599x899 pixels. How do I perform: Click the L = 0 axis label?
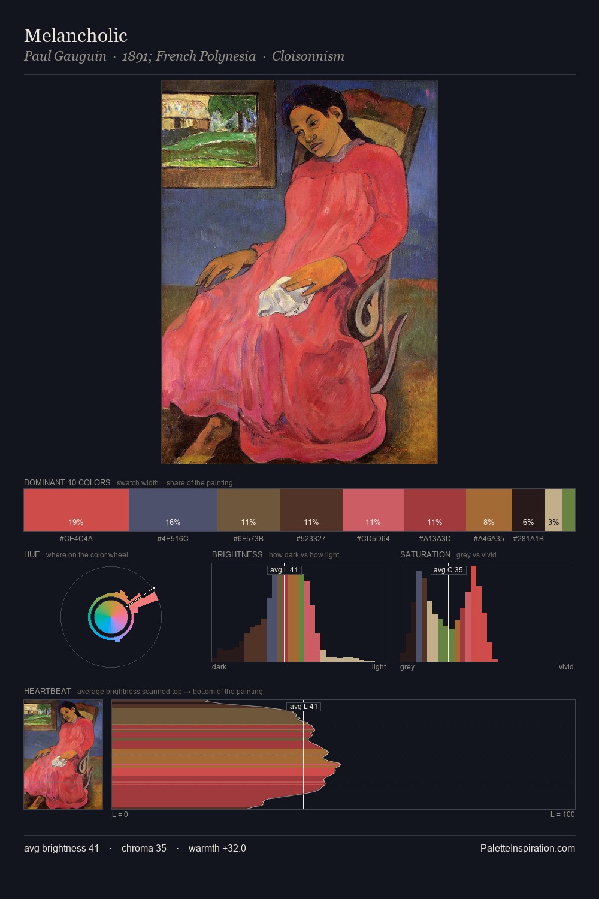(120, 814)
